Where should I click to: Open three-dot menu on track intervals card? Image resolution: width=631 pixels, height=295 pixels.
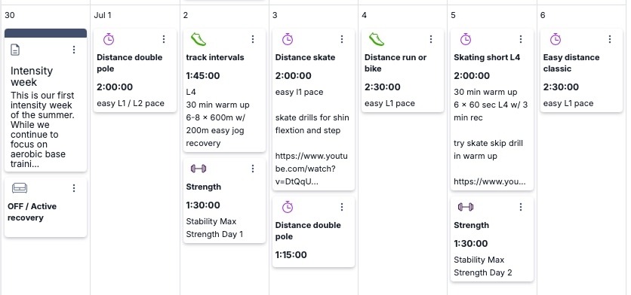253,39
